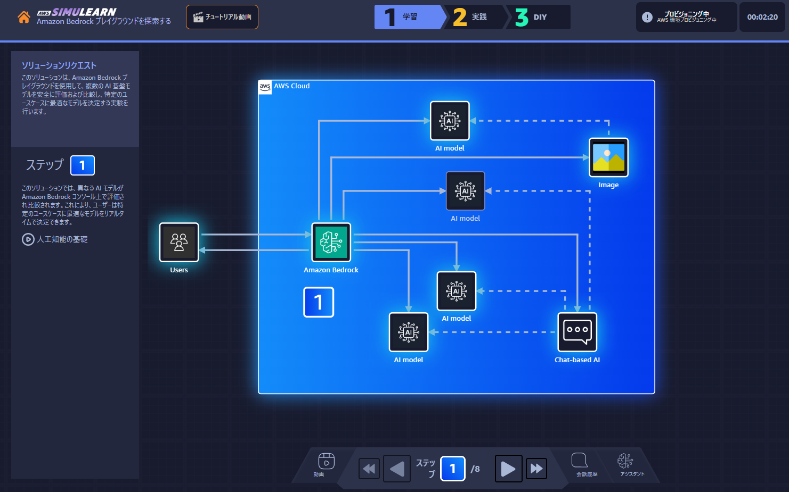Click the Chat-based AI icon
This screenshot has width=789, height=492.
577,332
